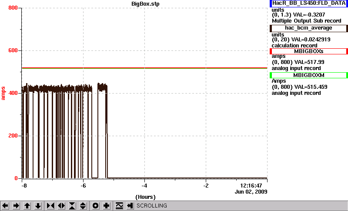Zoom out on the time axis (outward triangles icon)
Viewport: 348px width, 211px height.
(61, 206)
